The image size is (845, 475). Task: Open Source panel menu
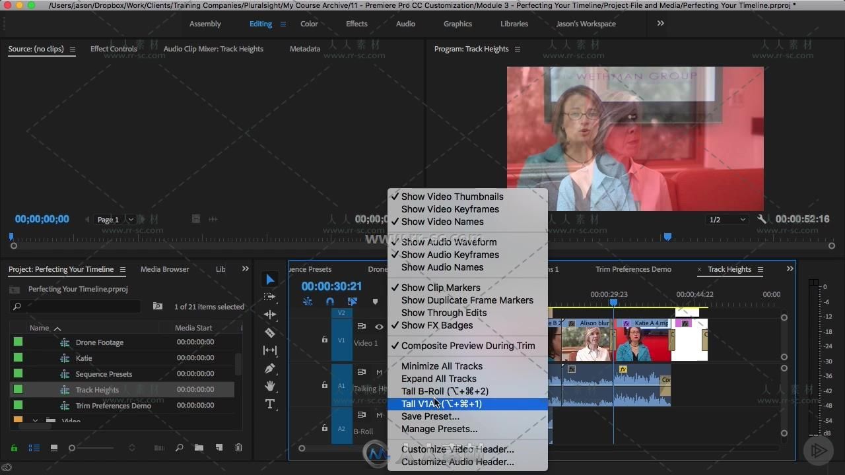[x=73, y=49]
